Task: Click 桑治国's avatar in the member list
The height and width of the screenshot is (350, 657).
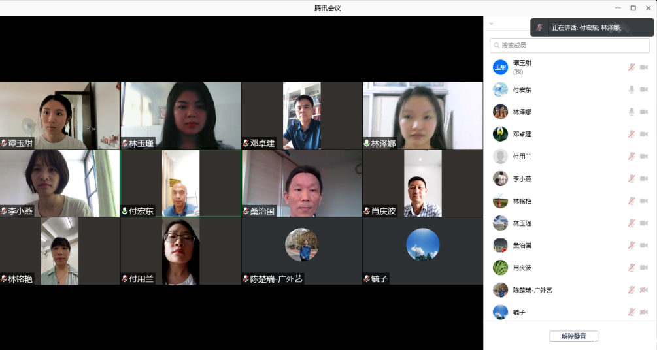Action: pos(500,246)
